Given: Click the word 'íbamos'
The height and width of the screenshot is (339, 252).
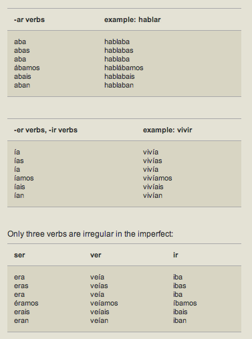Looking at the screenshot, I should click(x=185, y=303).
